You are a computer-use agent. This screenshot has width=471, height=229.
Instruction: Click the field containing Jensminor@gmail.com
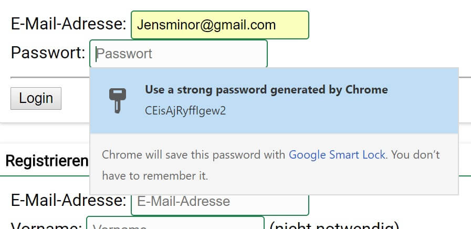click(219, 25)
